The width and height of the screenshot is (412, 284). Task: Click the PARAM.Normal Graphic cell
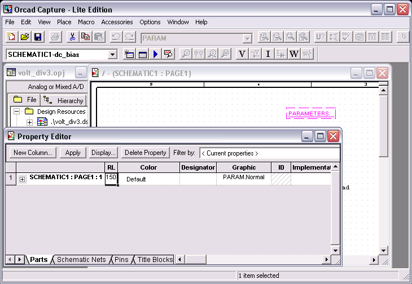coord(244,179)
